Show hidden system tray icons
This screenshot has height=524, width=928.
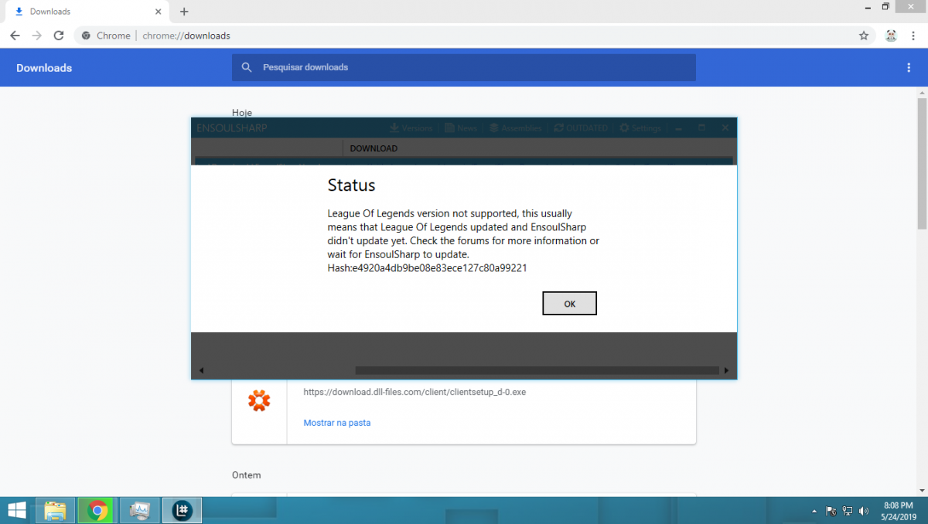tap(814, 511)
